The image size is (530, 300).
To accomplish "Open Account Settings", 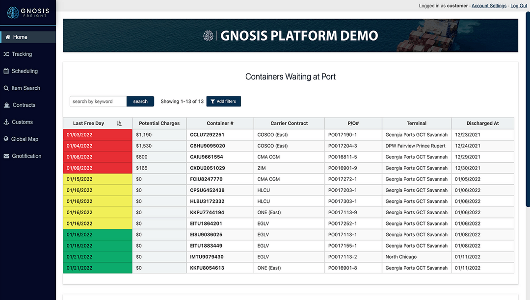I will (488, 5).
